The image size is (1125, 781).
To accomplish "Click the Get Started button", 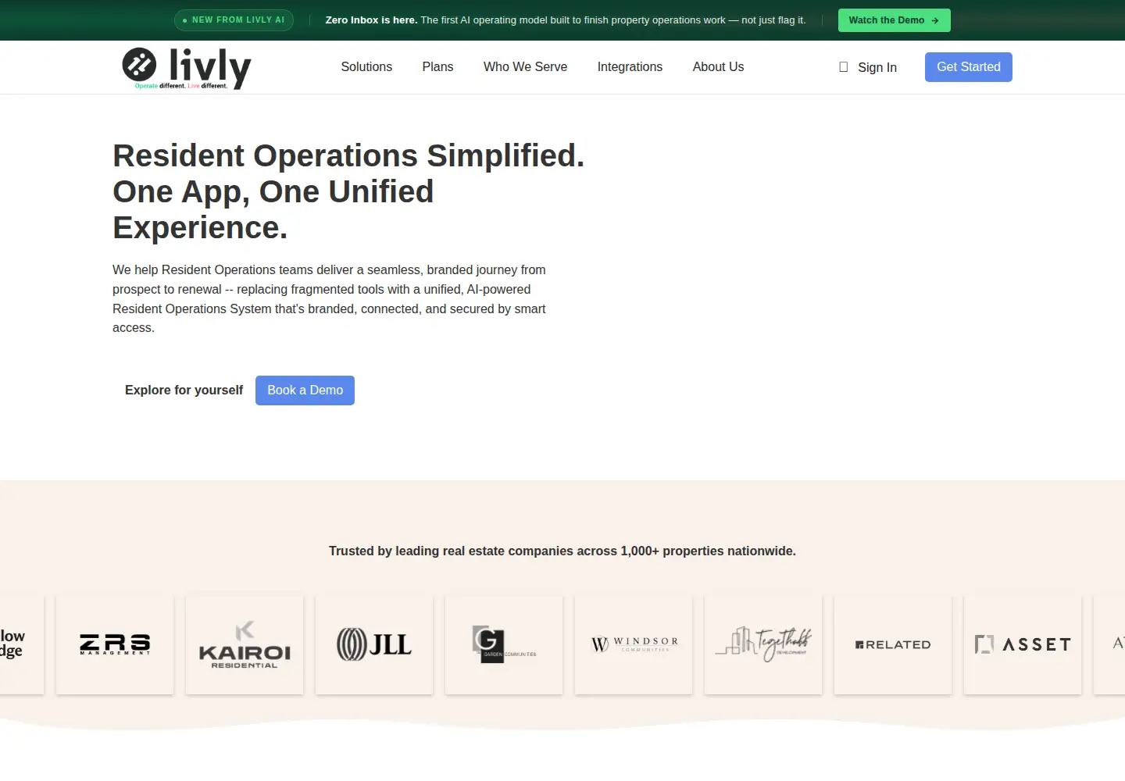I will [x=969, y=67].
